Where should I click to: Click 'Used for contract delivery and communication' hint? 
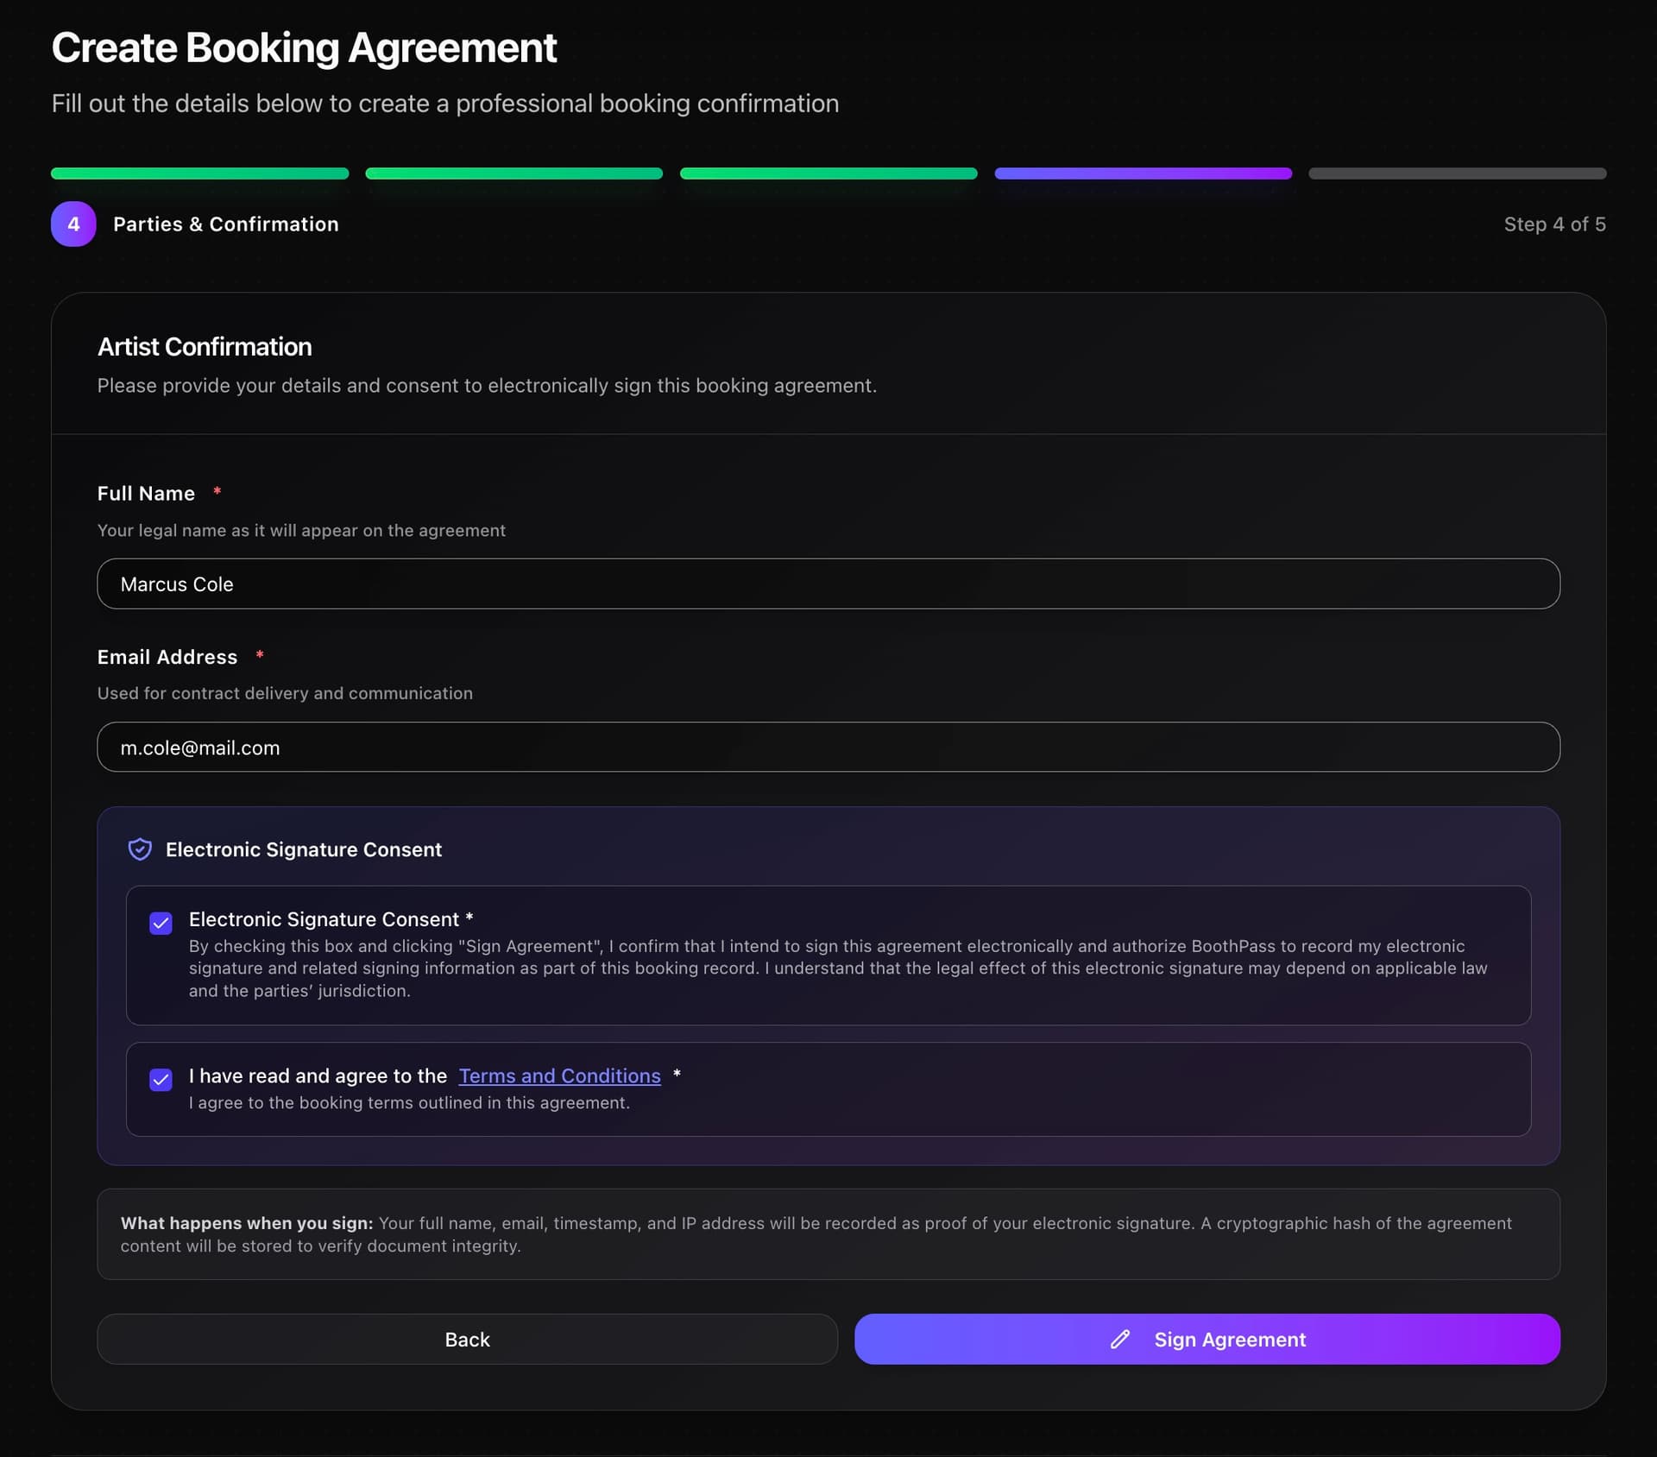pyautogui.click(x=285, y=693)
